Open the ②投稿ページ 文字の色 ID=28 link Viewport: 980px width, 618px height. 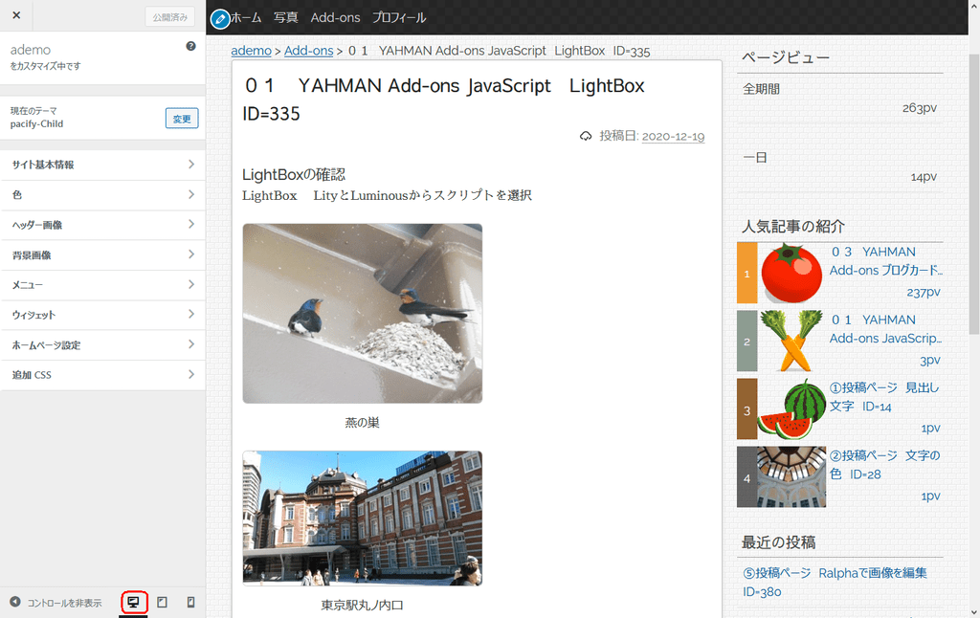pyautogui.click(x=885, y=465)
